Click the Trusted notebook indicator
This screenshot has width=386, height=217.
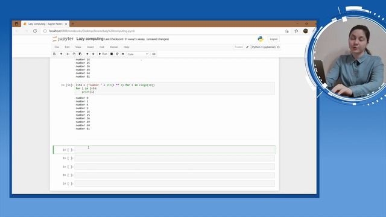239,47
